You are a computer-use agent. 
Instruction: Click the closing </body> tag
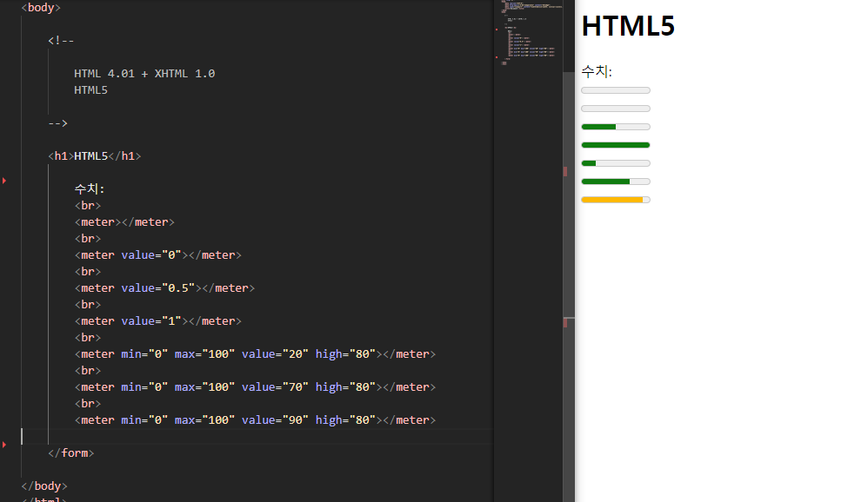pos(44,485)
